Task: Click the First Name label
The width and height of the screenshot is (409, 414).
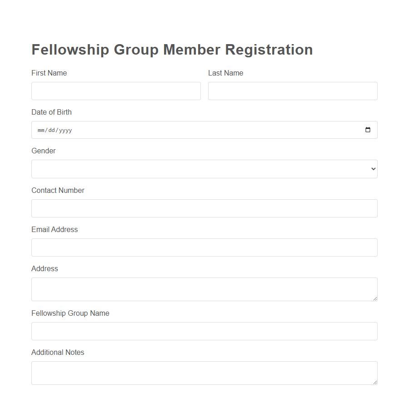Action: (x=49, y=73)
